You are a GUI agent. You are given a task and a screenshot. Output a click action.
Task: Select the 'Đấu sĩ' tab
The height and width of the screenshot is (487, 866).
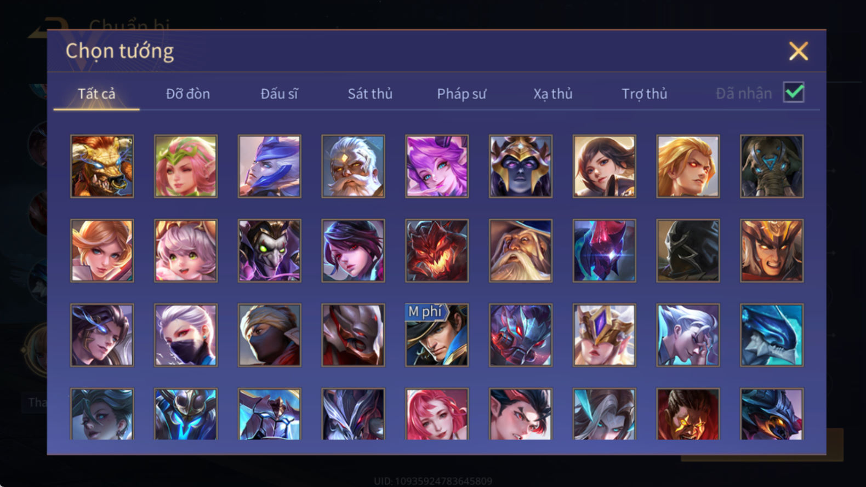click(x=279, y=94)
